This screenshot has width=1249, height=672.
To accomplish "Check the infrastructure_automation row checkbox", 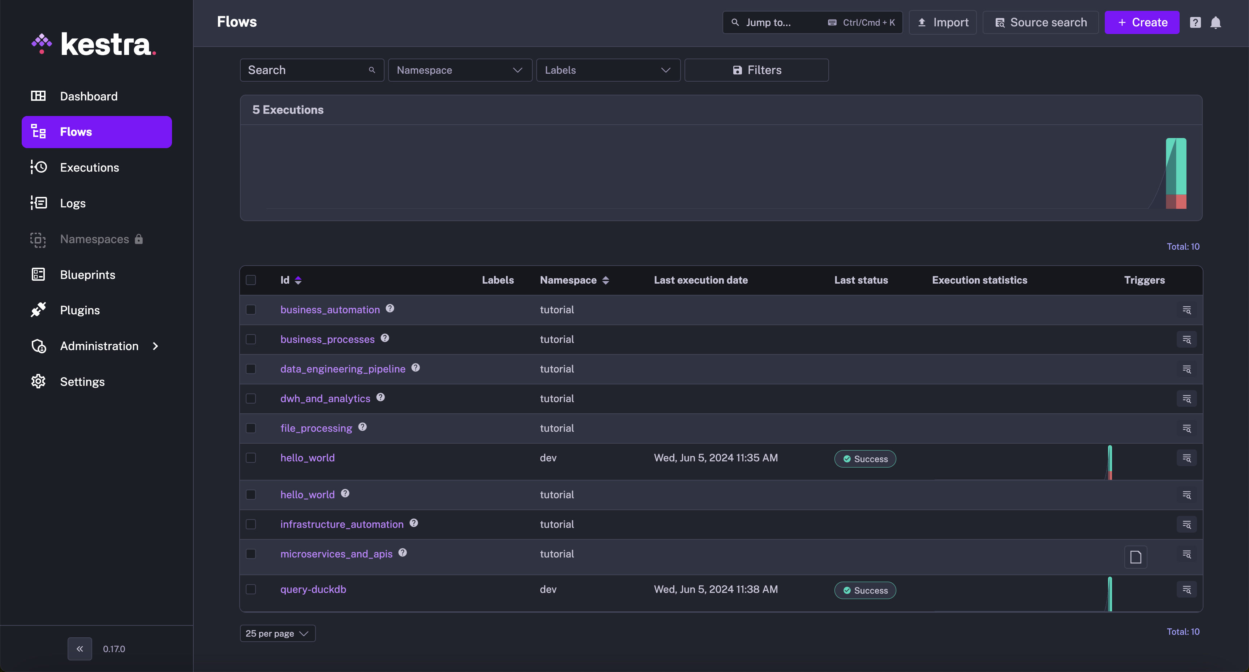I will point(251,524).
